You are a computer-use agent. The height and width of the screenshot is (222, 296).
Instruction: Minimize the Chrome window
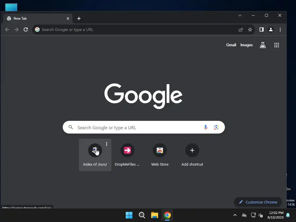pos(253,15)
